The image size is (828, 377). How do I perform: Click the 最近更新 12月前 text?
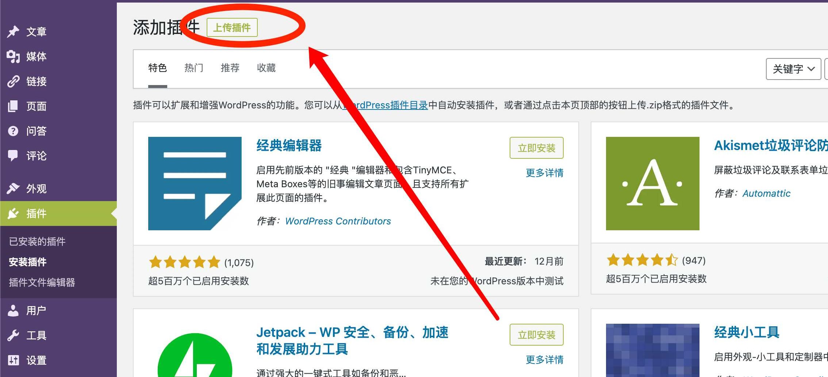tap(524, 261)
